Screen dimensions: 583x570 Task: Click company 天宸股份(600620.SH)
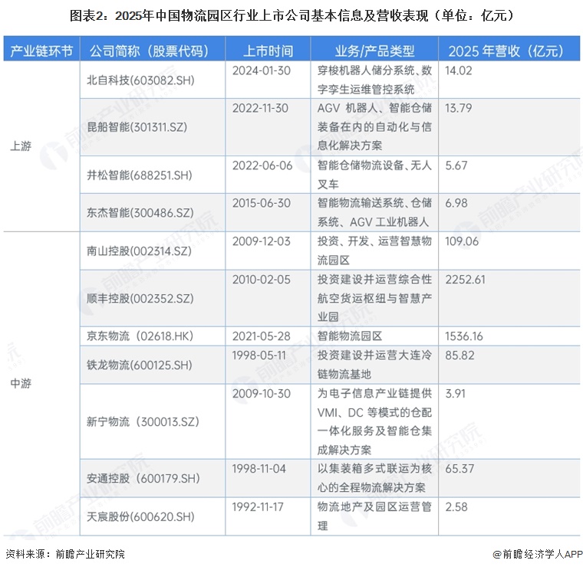(140, 516)
